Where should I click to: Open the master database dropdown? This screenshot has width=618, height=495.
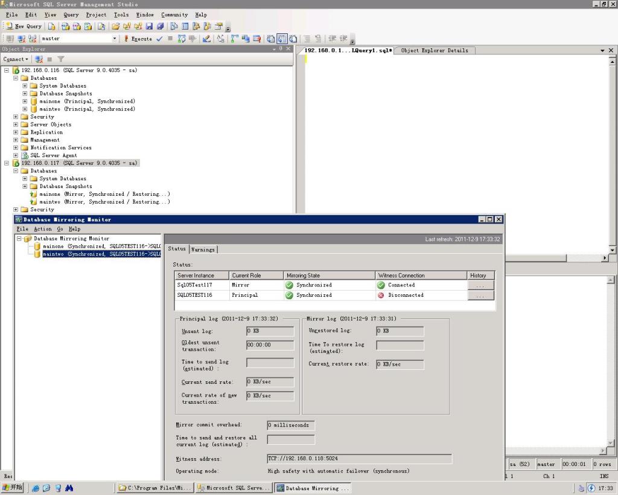[115, 39]
